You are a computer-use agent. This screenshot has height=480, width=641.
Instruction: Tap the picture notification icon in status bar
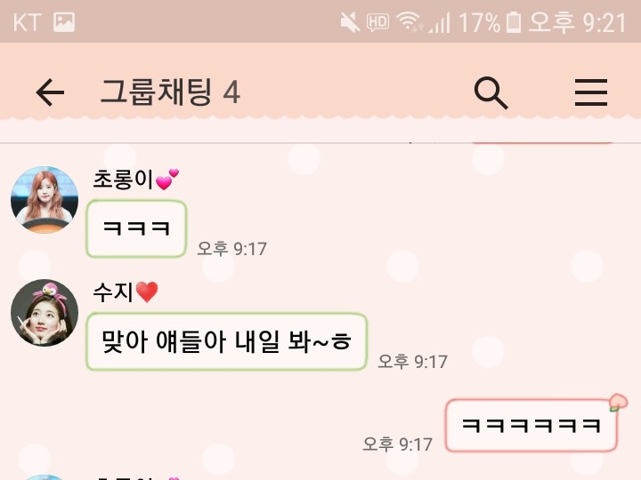64,22
